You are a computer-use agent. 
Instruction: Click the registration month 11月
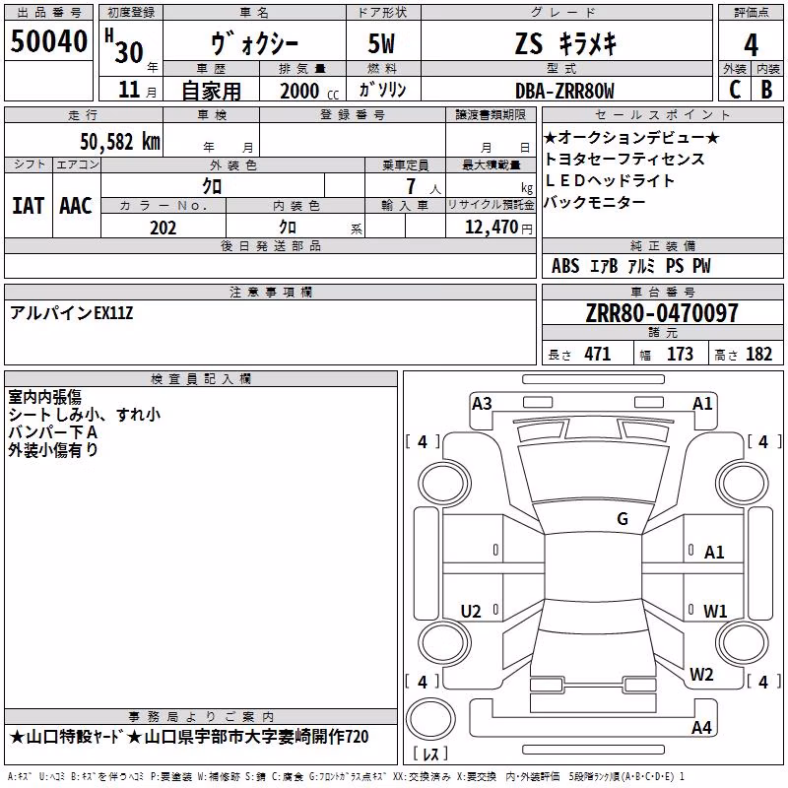click(137, 90)
